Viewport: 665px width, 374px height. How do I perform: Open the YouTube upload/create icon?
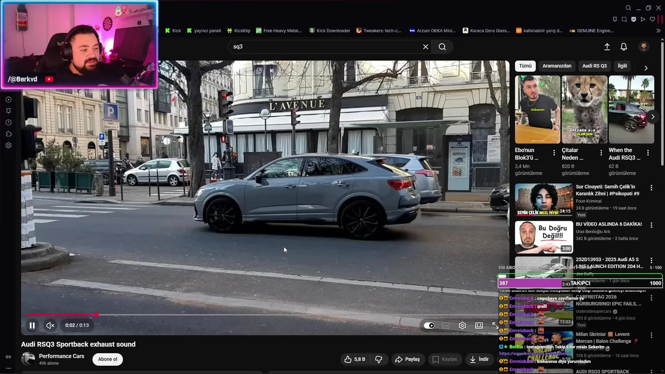click(607, 47)
